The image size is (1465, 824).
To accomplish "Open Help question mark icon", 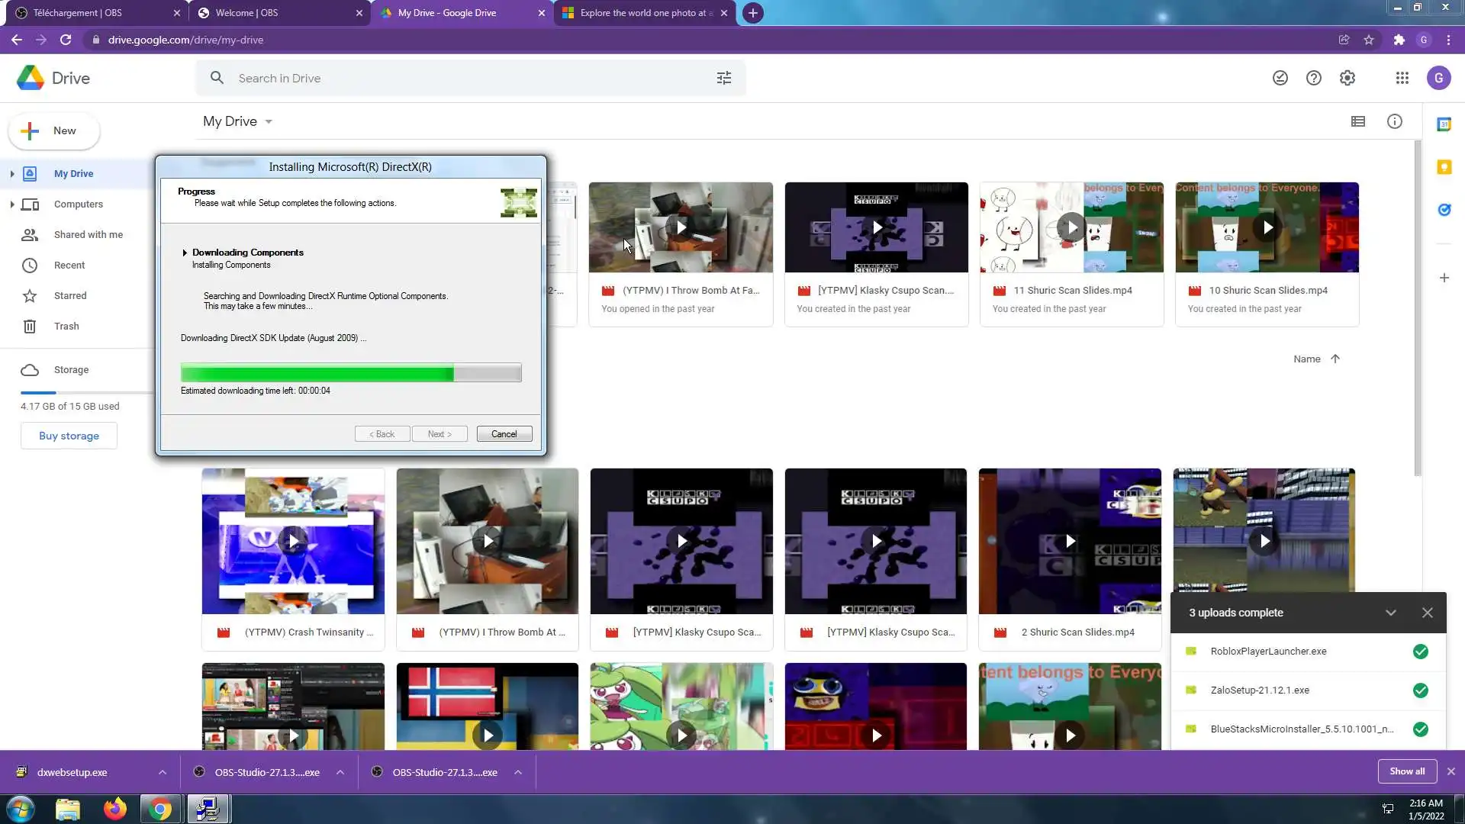I will pyautogui.click(x=1313, y=78).
